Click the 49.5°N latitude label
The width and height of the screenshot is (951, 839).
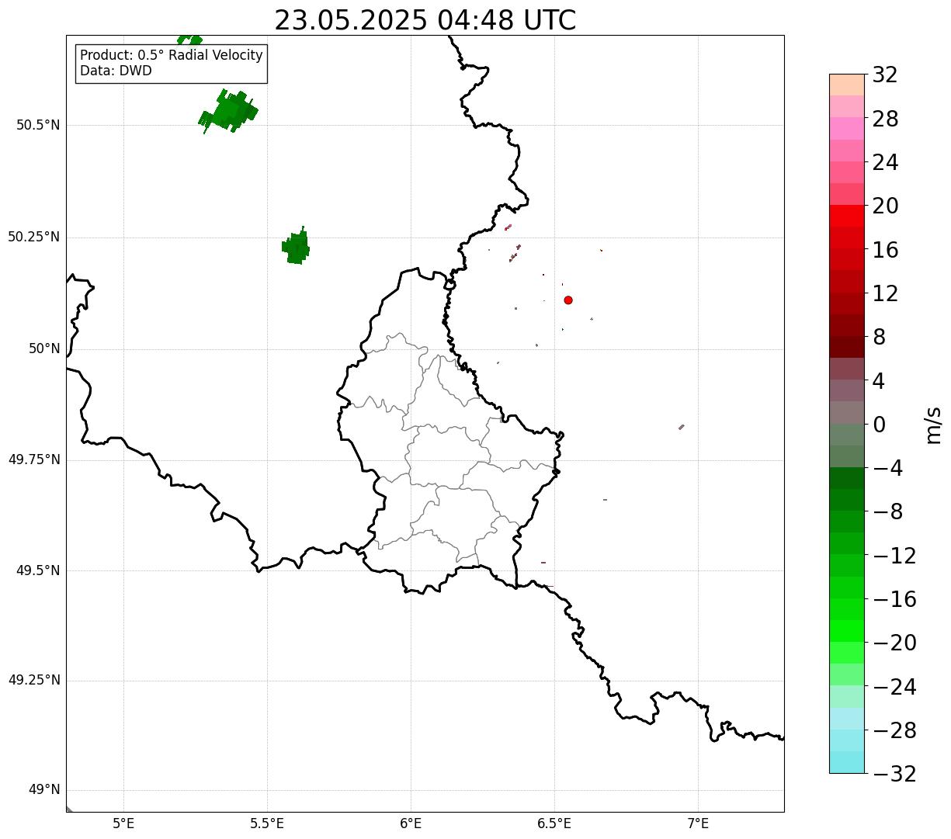(38, 570)
